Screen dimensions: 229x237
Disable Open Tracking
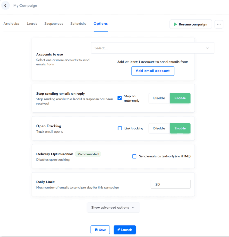click(x=159, y=128)
